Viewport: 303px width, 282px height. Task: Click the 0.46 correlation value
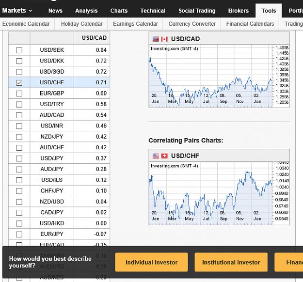click(101, 126)
